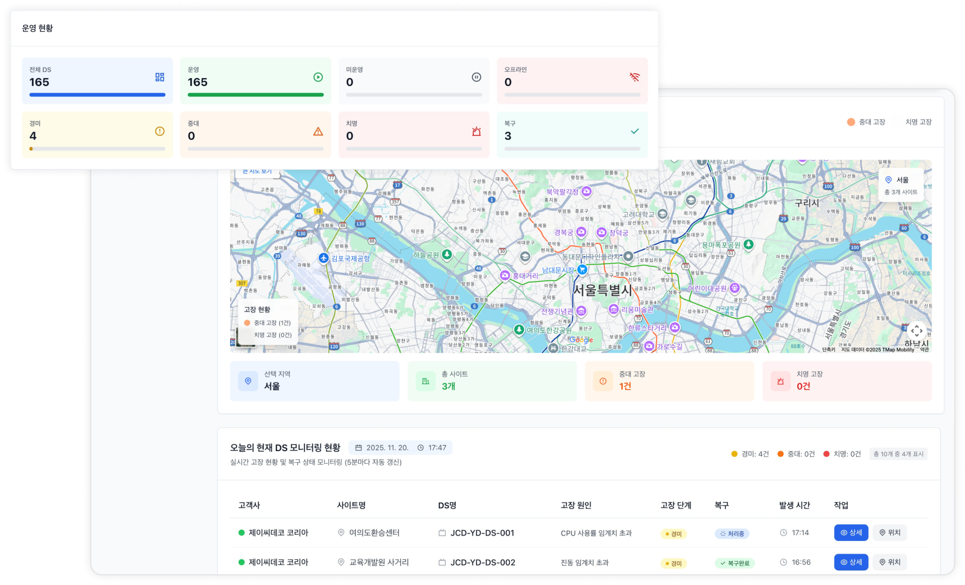Click the warning triangle in 중대 card
This screenshot has height=585, width=965.
tap(318, 131)
